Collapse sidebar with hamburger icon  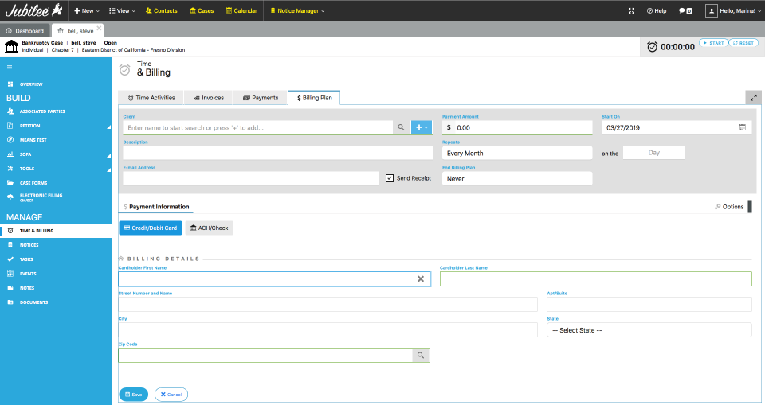[x=10, y=68]
